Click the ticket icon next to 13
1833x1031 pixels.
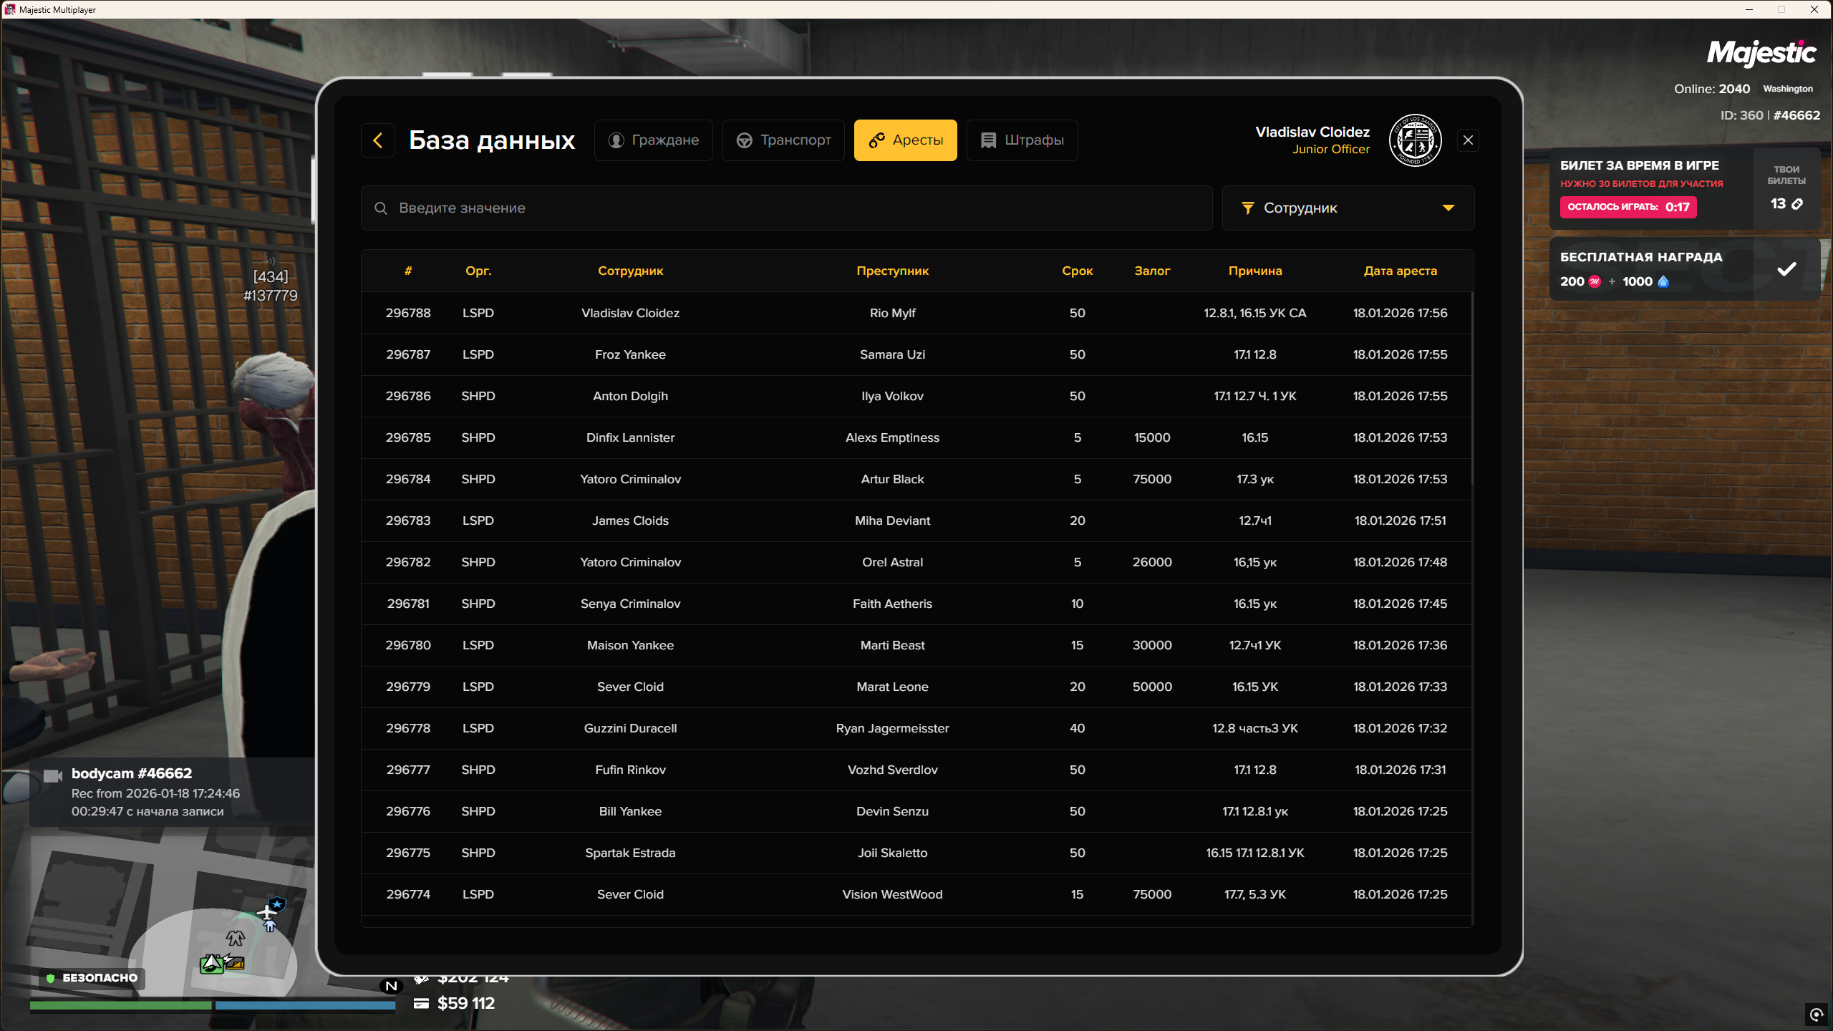pyautogui.click(x=1797, y=204)
